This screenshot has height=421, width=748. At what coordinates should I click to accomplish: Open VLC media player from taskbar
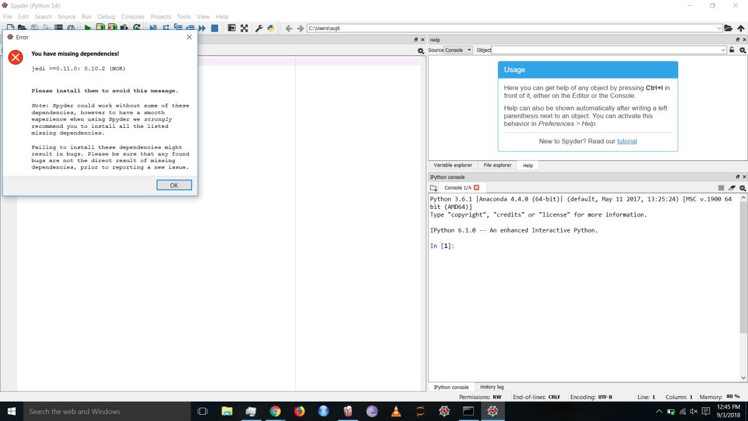pyautogui.click(x=396, y=411)
